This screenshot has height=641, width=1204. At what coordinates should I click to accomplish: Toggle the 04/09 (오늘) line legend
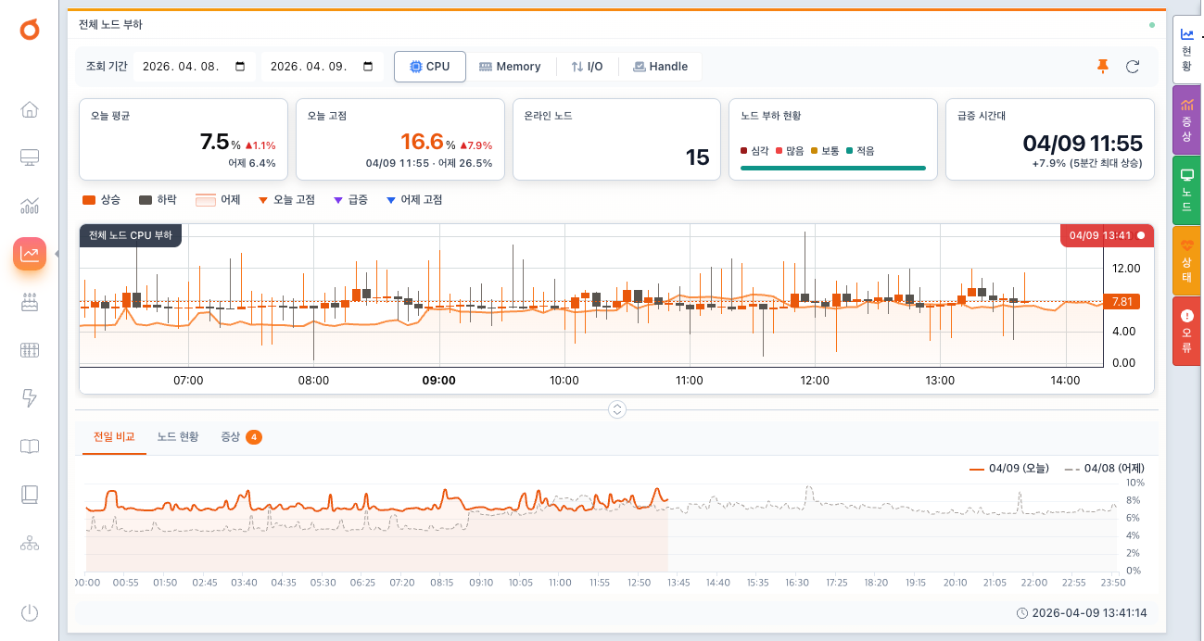1008,469
